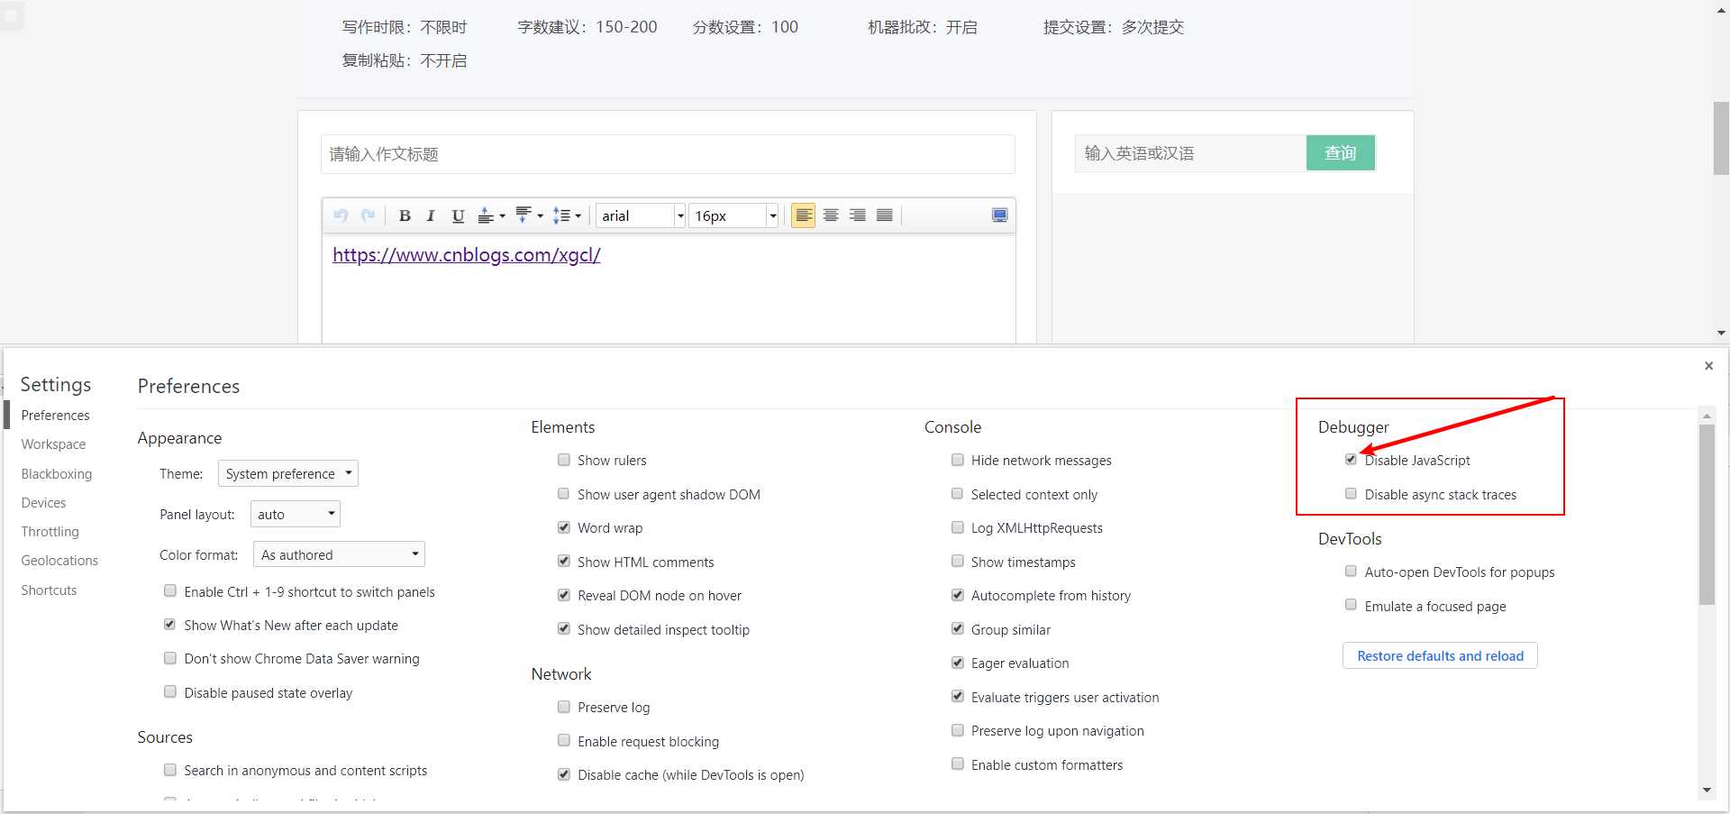Open the Color format As authored dropdown
This screenshot has width=1730, height=814.
coord(339,554)
